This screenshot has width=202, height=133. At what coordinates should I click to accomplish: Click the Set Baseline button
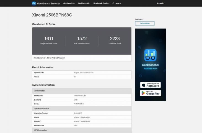point(145,24)
